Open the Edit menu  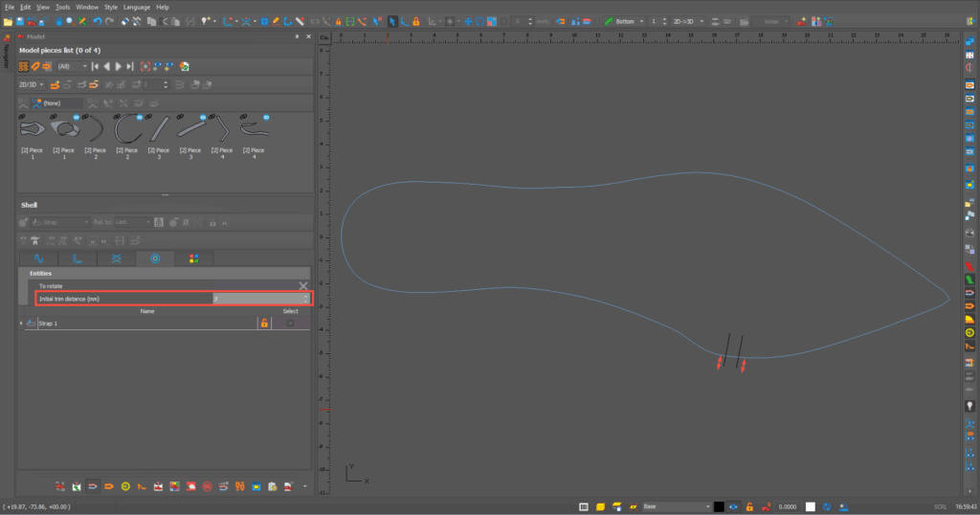point(25,7)
